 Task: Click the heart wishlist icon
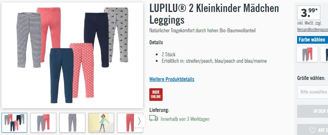point(313,130)
